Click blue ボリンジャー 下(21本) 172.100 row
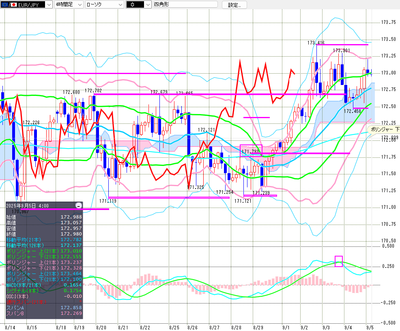Viewport: 400px width, 331px height. point(44,279)
